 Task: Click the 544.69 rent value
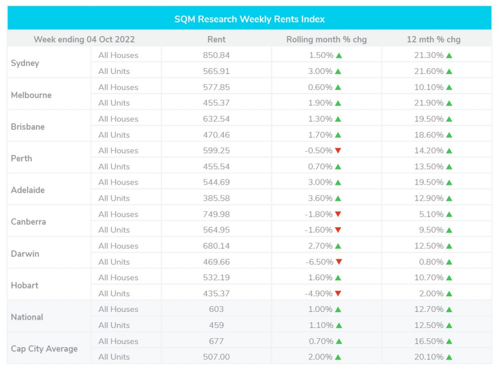[x=216, y=182]
